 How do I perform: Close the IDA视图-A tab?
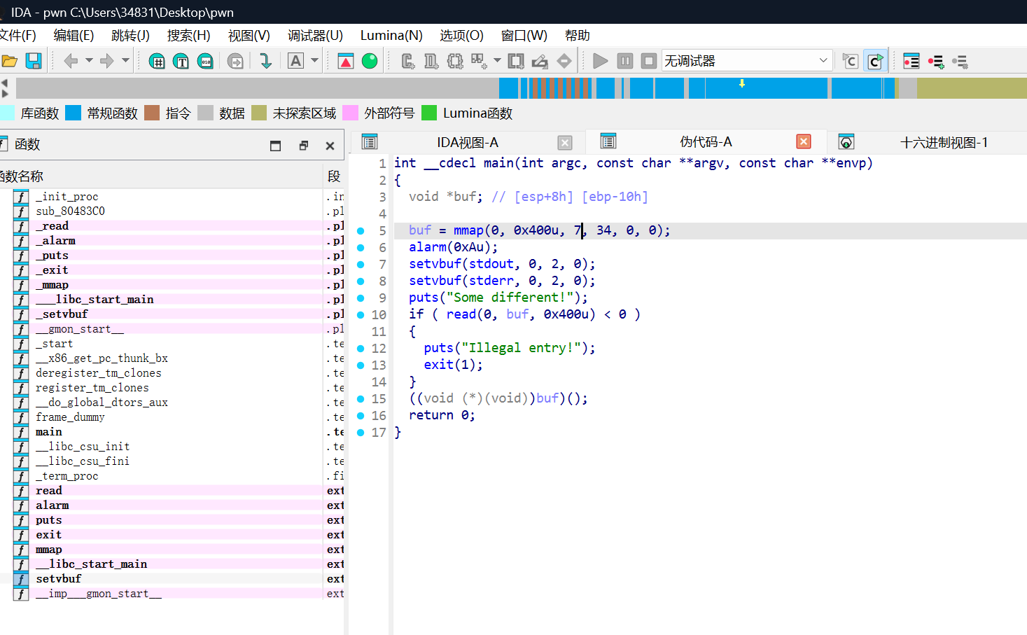pos(565,143)
